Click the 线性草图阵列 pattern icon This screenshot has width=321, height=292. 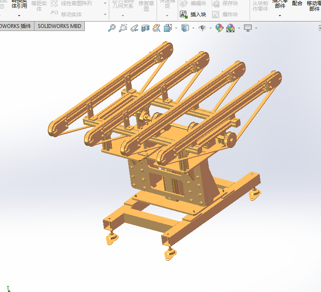point(54,3)
